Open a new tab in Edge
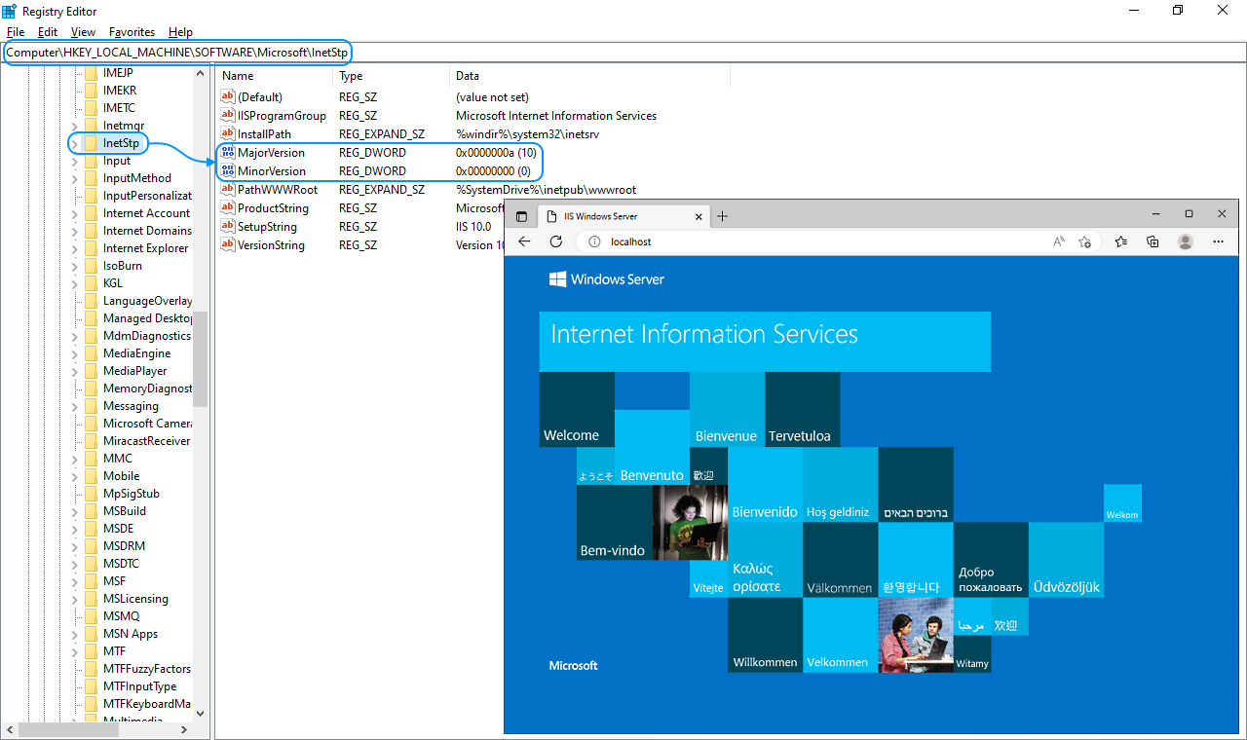1247x740 pixels. [x=722, y=216]
